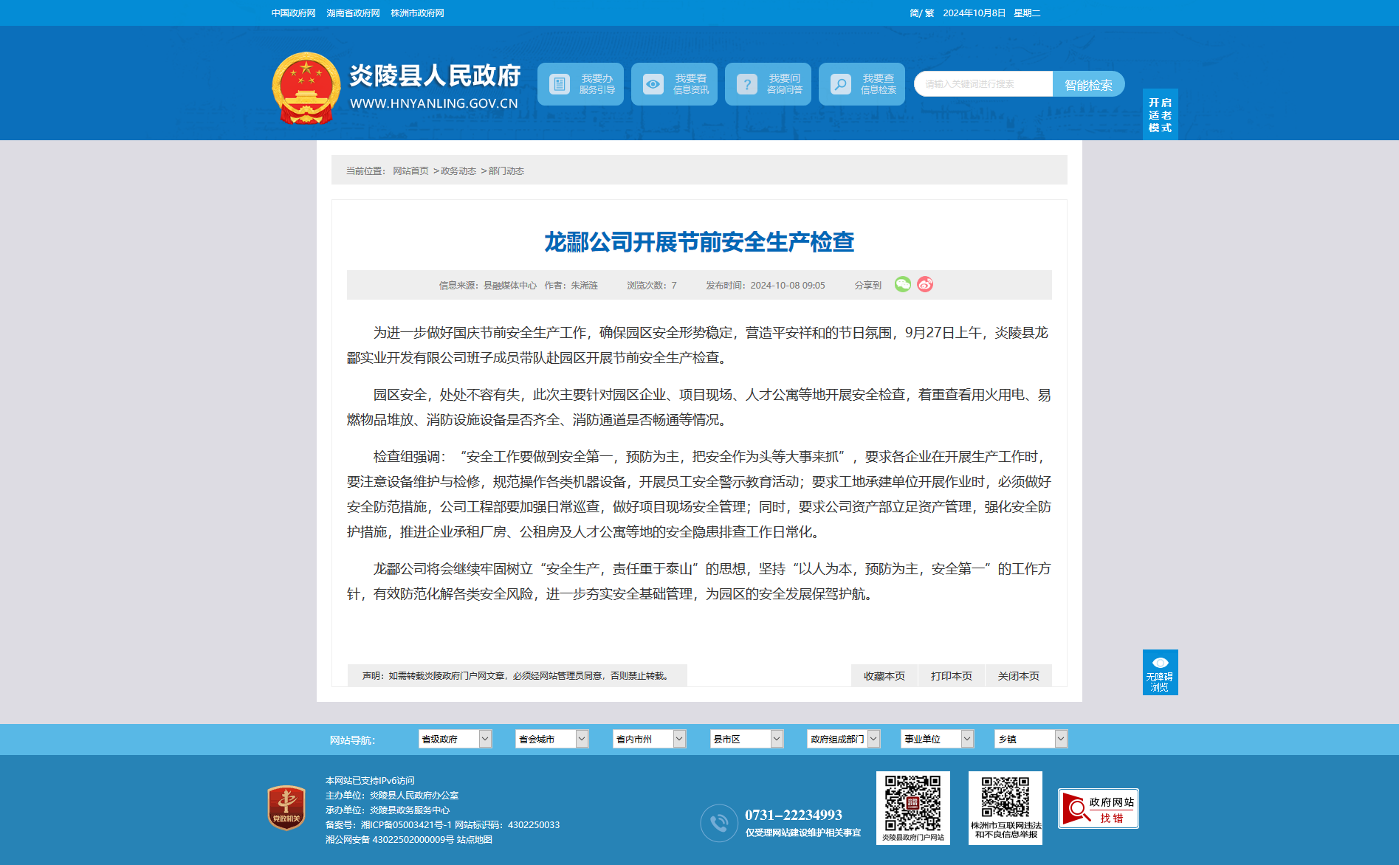
Task: Expand the 乡镇 dropdown
Action: (x=1031, y=739)
